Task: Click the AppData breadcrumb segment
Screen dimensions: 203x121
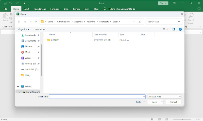Action: point(78,22)
